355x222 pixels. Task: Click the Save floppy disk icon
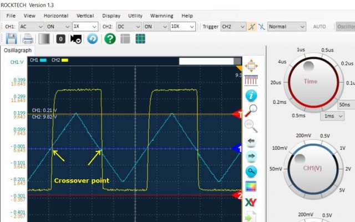click(11, 39)
